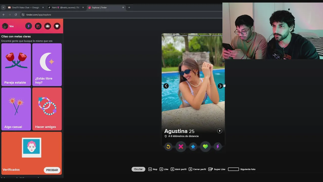The height and width of the screenshot is (182, 323).
Task: Click the green heart Like button
Action: pyautogui.click(x=205, y=147)
